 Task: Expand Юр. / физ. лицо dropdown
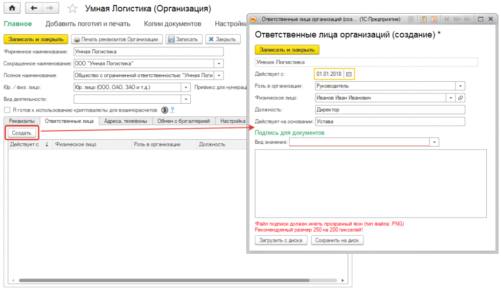pos(186,87)
